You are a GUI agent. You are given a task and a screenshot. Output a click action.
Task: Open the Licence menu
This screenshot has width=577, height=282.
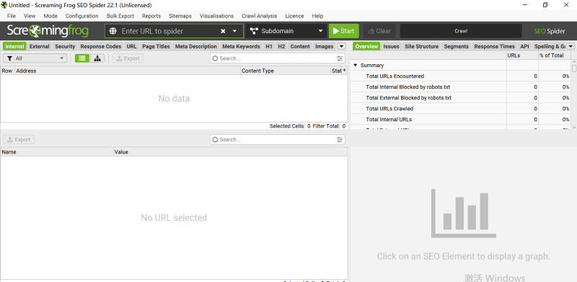coord(294,16)
